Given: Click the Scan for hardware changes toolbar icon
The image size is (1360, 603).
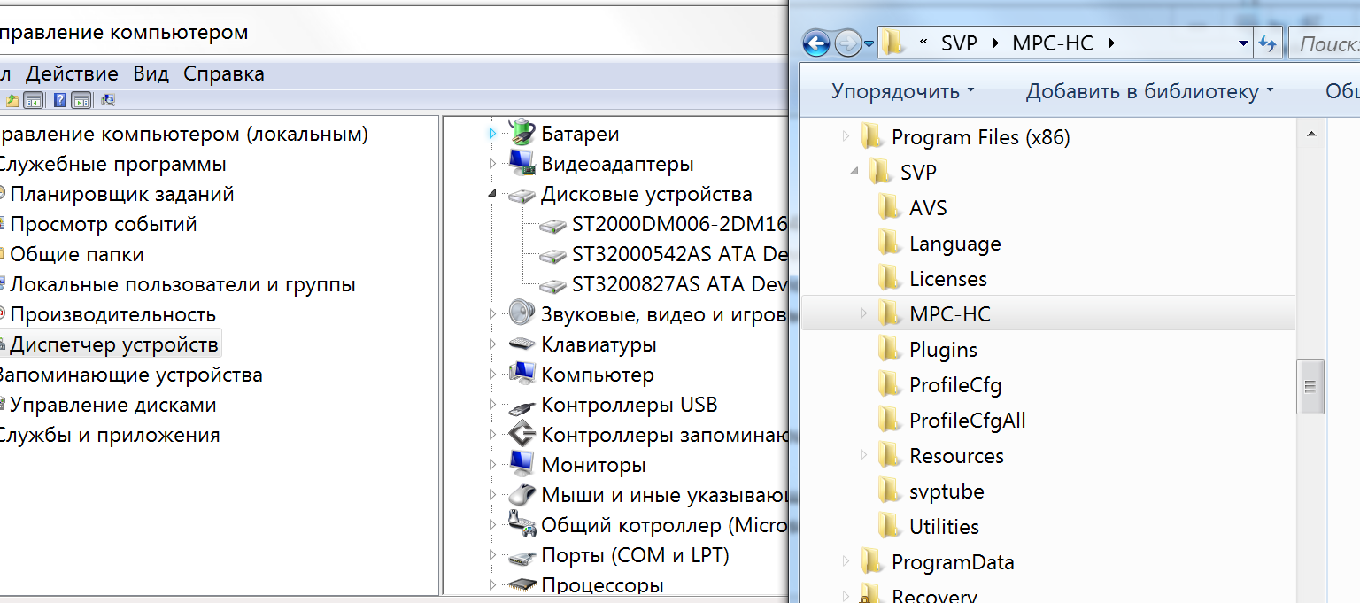Looking at the screenshot, I should point(108,100).
